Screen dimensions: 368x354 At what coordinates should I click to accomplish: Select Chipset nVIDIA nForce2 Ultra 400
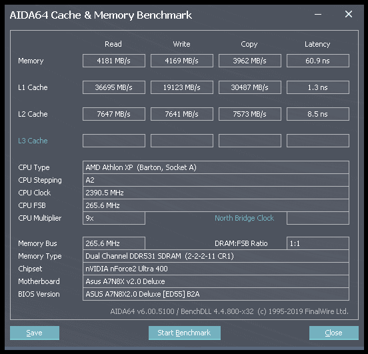(x=216, y=269)
